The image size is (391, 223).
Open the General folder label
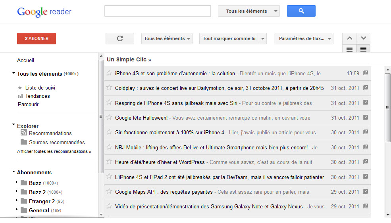click(39, 210)
